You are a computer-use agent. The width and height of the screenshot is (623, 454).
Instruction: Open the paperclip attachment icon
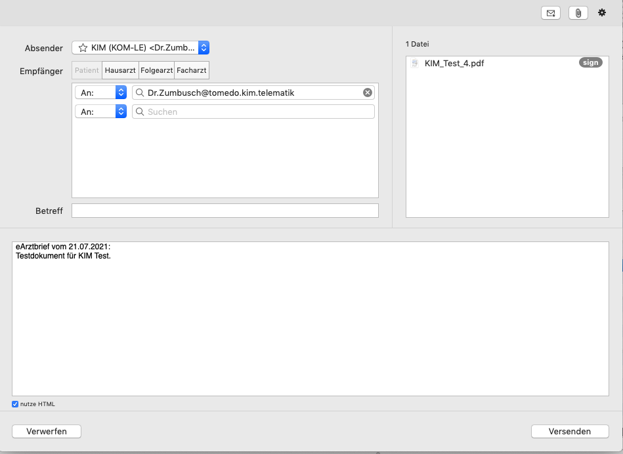578,13
